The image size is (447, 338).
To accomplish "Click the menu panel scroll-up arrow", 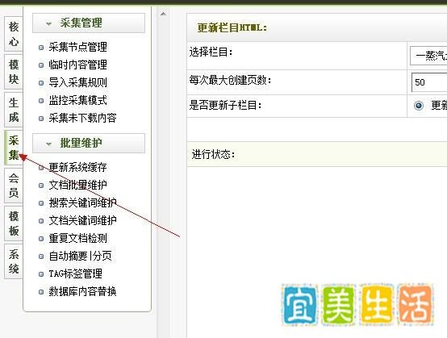I will click(163, 14).
